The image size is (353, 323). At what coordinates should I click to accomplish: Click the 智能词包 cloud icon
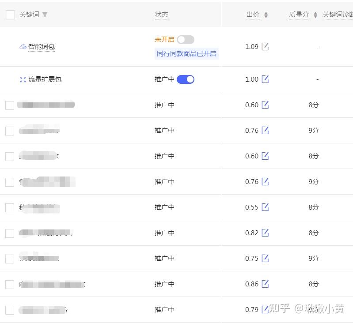(x=23, y=47)
